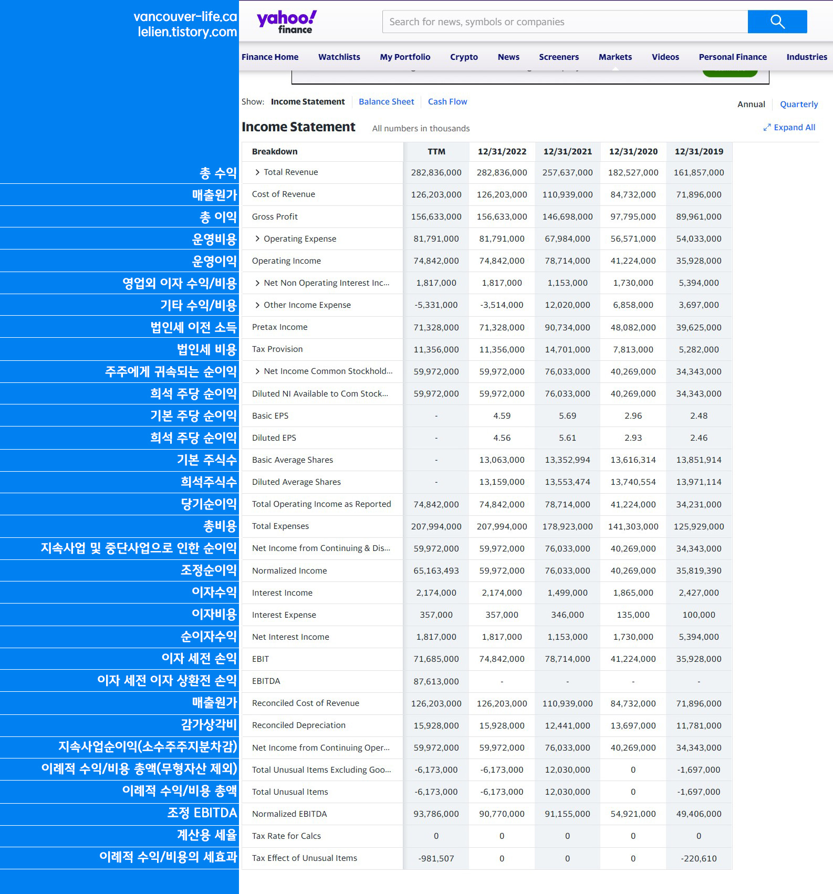Click the Breakdown column header
Image resolution: width=833 pixels, height=894 pixels.
tap(275, 152)
